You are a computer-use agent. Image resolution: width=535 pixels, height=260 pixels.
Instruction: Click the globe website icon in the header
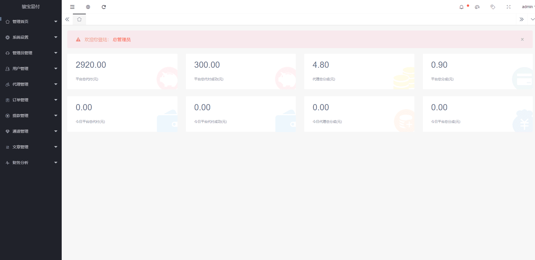click(x=88, y=7)
